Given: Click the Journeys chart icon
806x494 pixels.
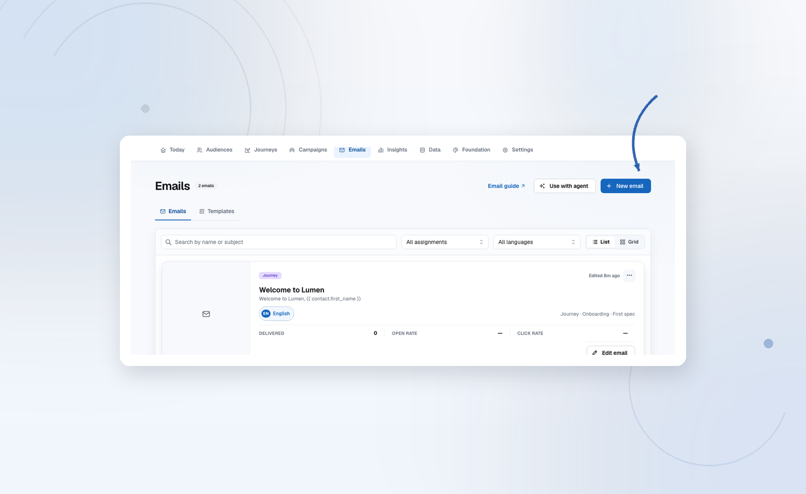Looking at the screenshot, I should tap(247, 150).
